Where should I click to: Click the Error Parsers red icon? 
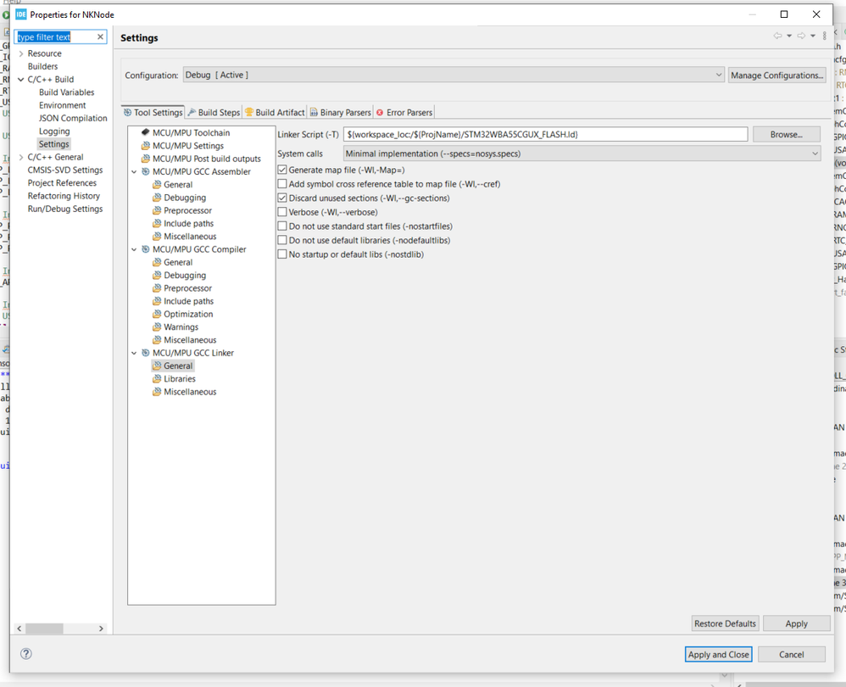(380, 112)
